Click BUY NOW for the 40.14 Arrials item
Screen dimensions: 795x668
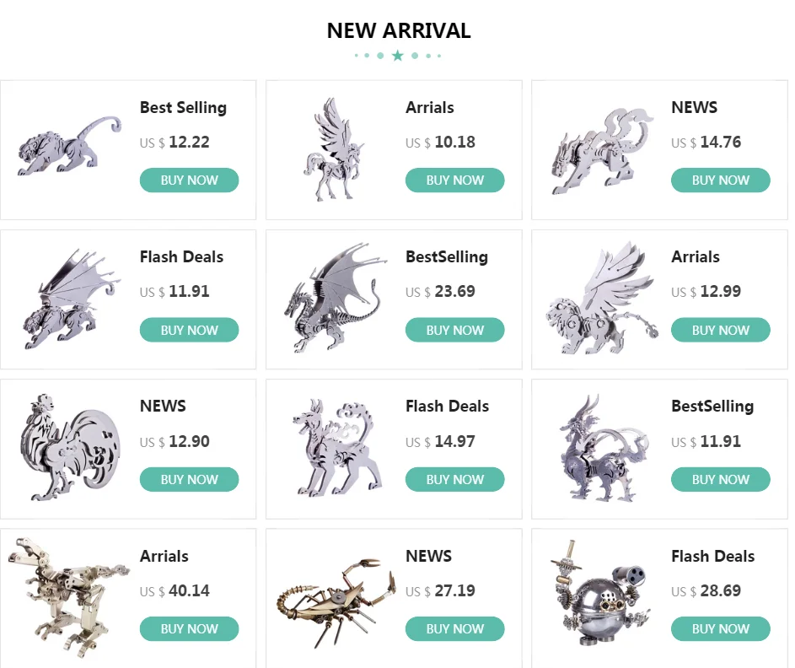189,629
